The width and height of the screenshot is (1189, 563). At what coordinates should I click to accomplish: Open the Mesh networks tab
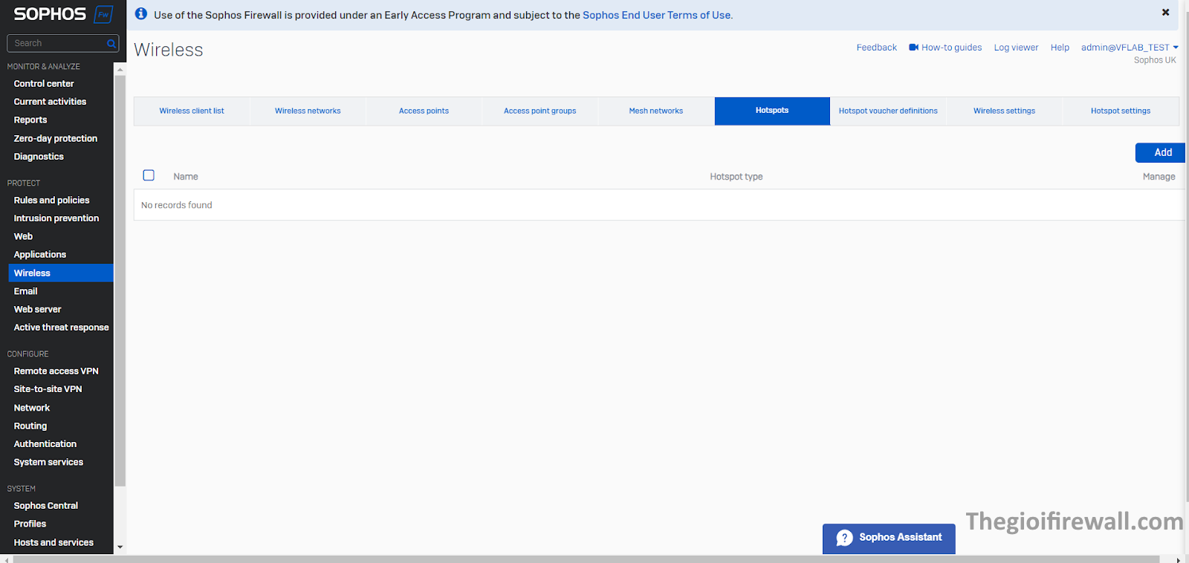(x=656, y=111)
